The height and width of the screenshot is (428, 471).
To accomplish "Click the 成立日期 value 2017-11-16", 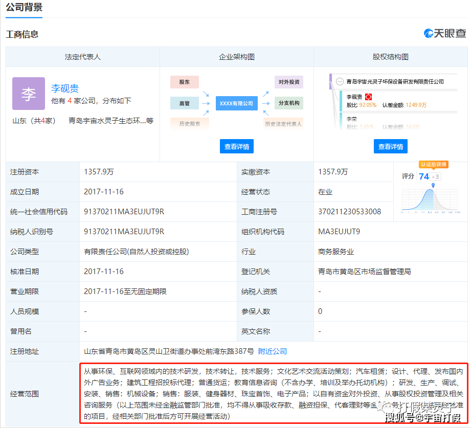I will pyautogui.click(x=104, y=192).
